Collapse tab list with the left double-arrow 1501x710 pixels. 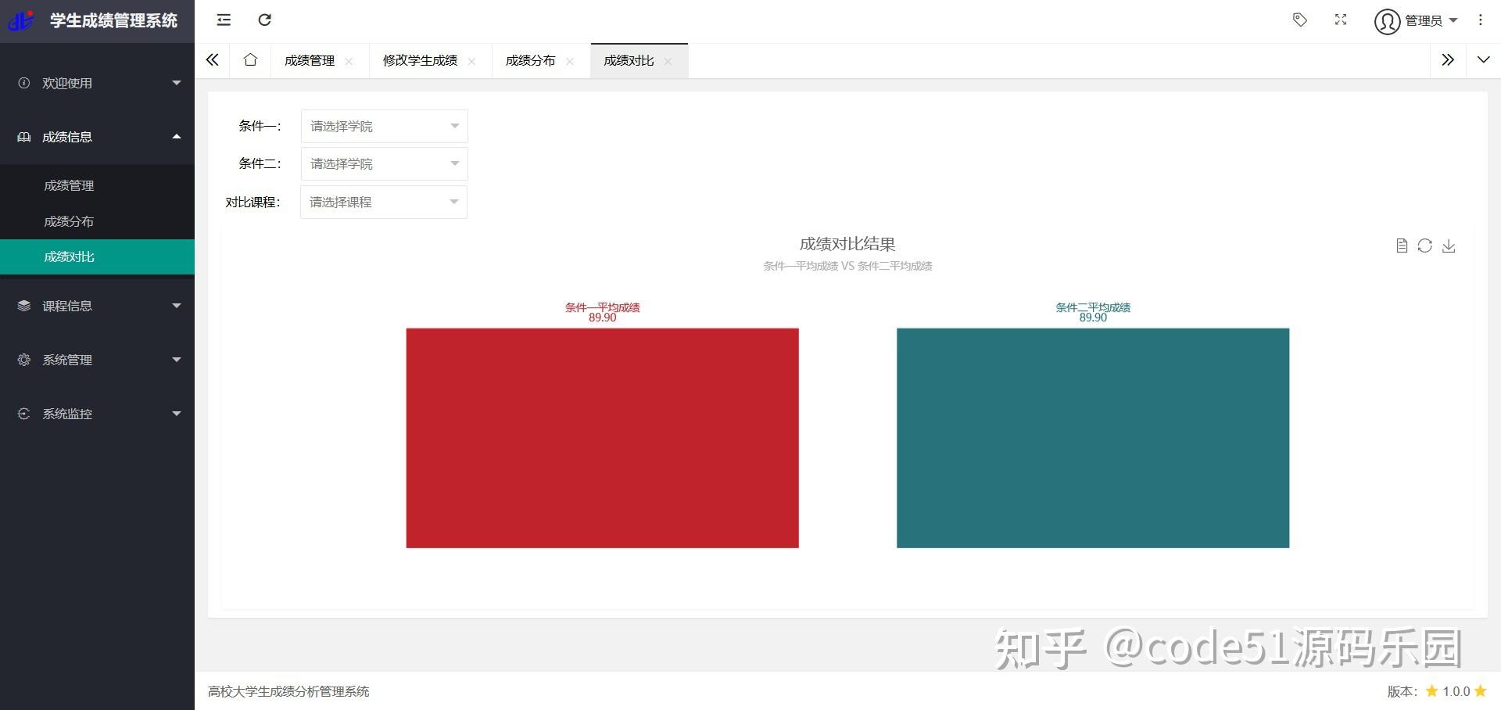pos(212,59)
